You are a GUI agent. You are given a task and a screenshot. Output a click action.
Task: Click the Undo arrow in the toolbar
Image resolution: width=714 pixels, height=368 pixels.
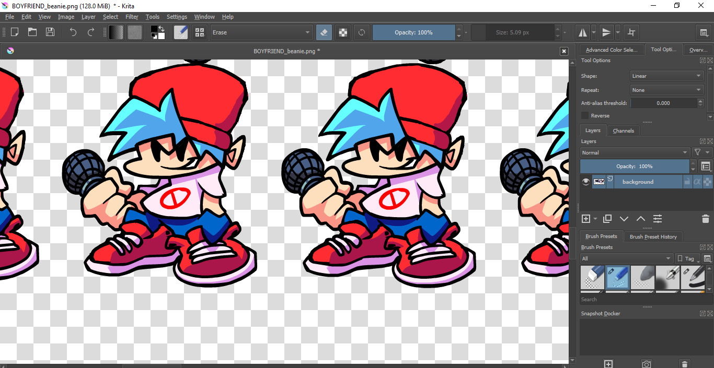pos(73,32)
